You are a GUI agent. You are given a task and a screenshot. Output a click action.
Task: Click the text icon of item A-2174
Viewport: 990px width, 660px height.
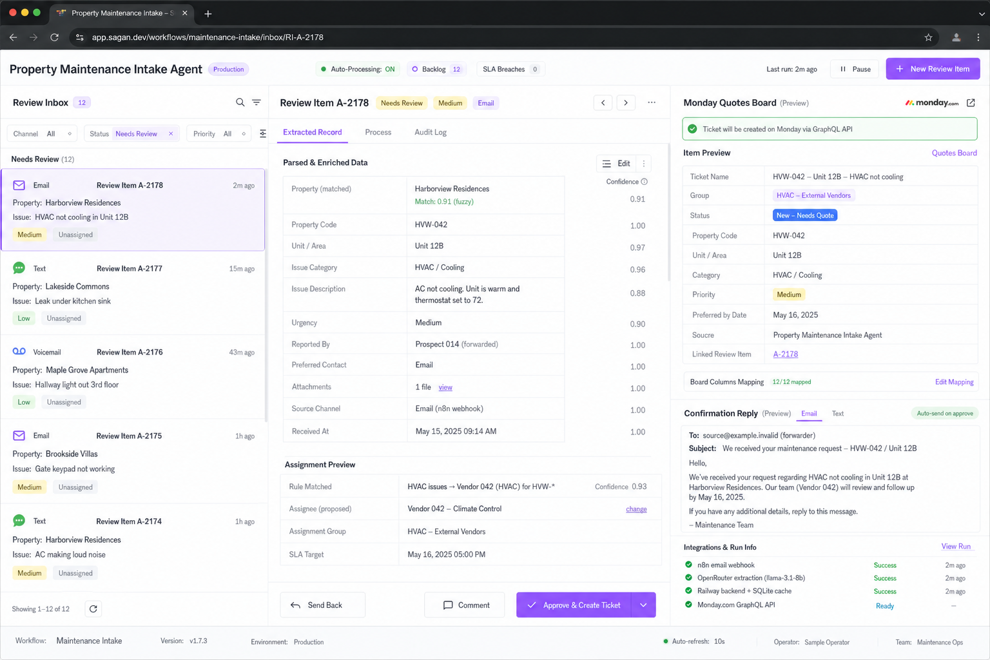click(19, 521)
